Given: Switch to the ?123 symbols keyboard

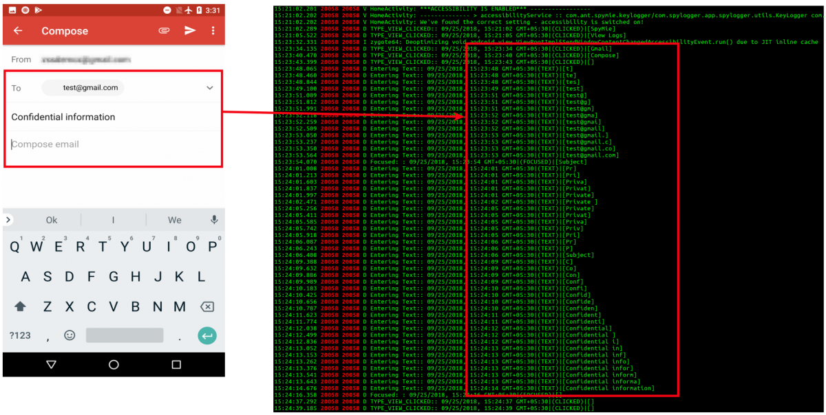Looking at the screenshot, I should [x=20, y=335].
